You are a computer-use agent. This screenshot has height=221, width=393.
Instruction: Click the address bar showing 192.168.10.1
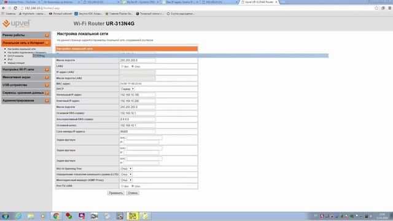[x=195, y=8]
